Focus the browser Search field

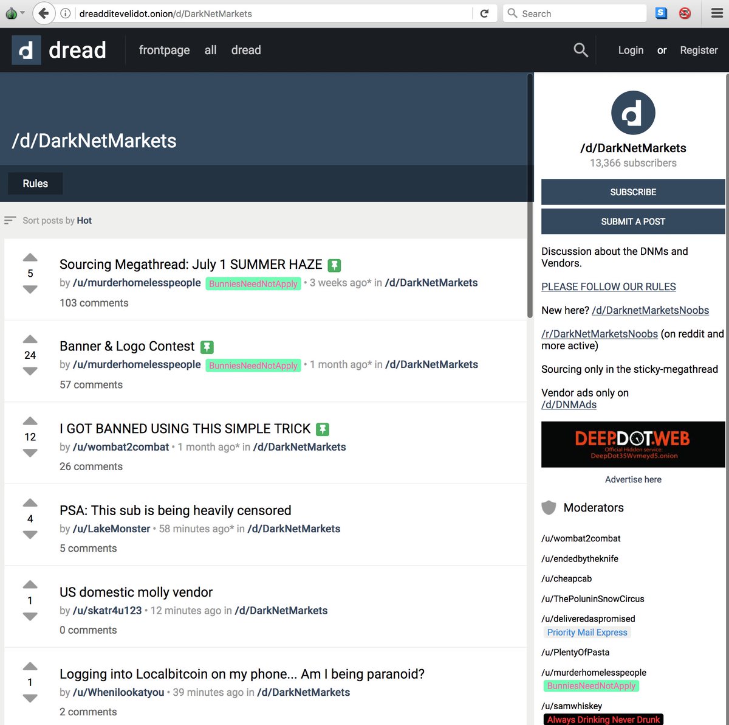[575, 13]
